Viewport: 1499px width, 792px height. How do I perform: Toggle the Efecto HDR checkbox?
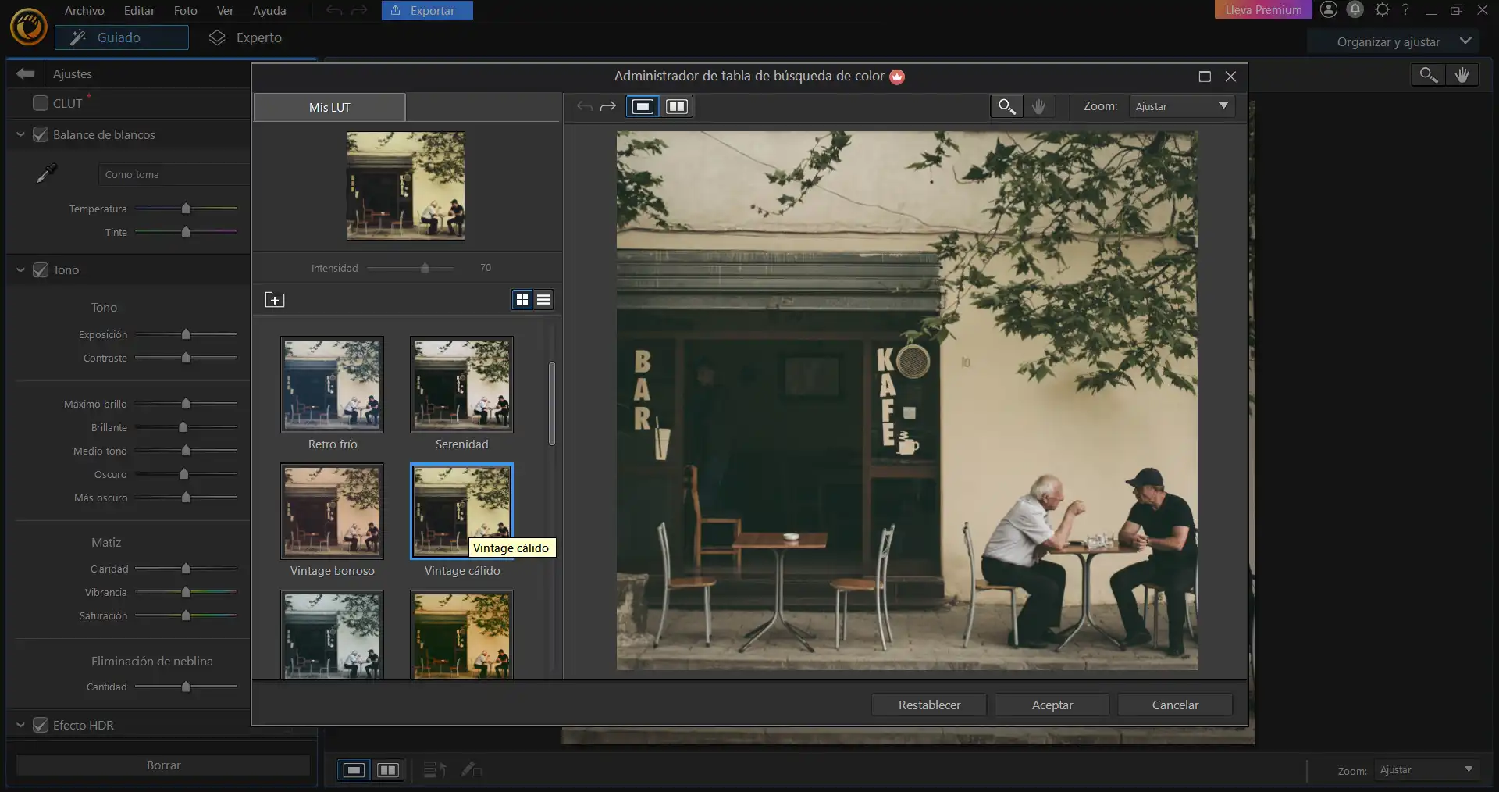pos(41,726)
